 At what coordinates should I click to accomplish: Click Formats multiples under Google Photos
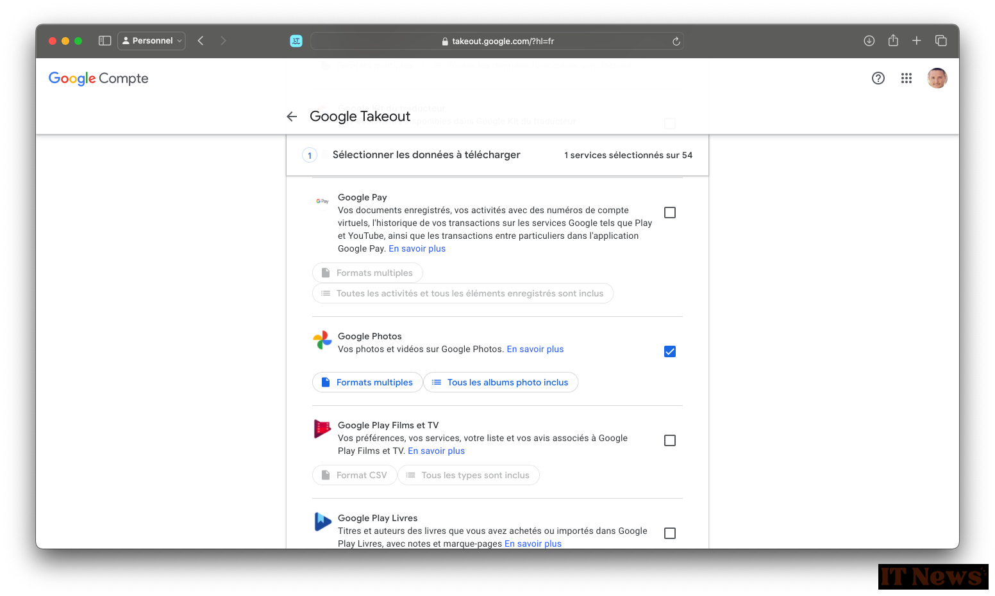pos(367,382)
